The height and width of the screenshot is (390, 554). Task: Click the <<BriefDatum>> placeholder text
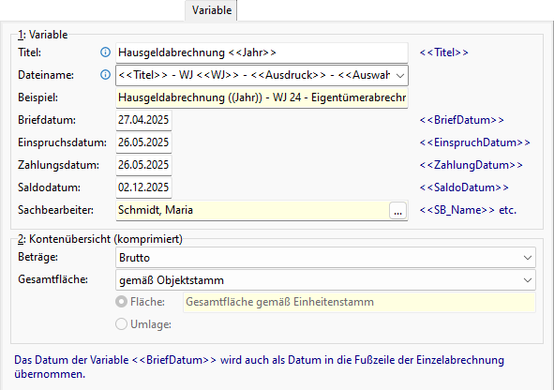(461, 120)
